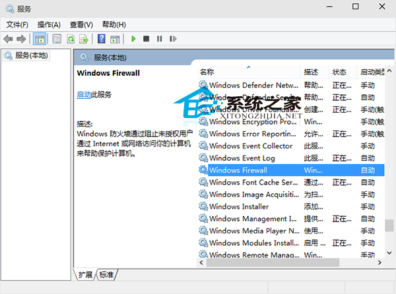Click gear icon of Windows Event Collector row
This screenshot has width=396, height=294.
pos(203,146)
